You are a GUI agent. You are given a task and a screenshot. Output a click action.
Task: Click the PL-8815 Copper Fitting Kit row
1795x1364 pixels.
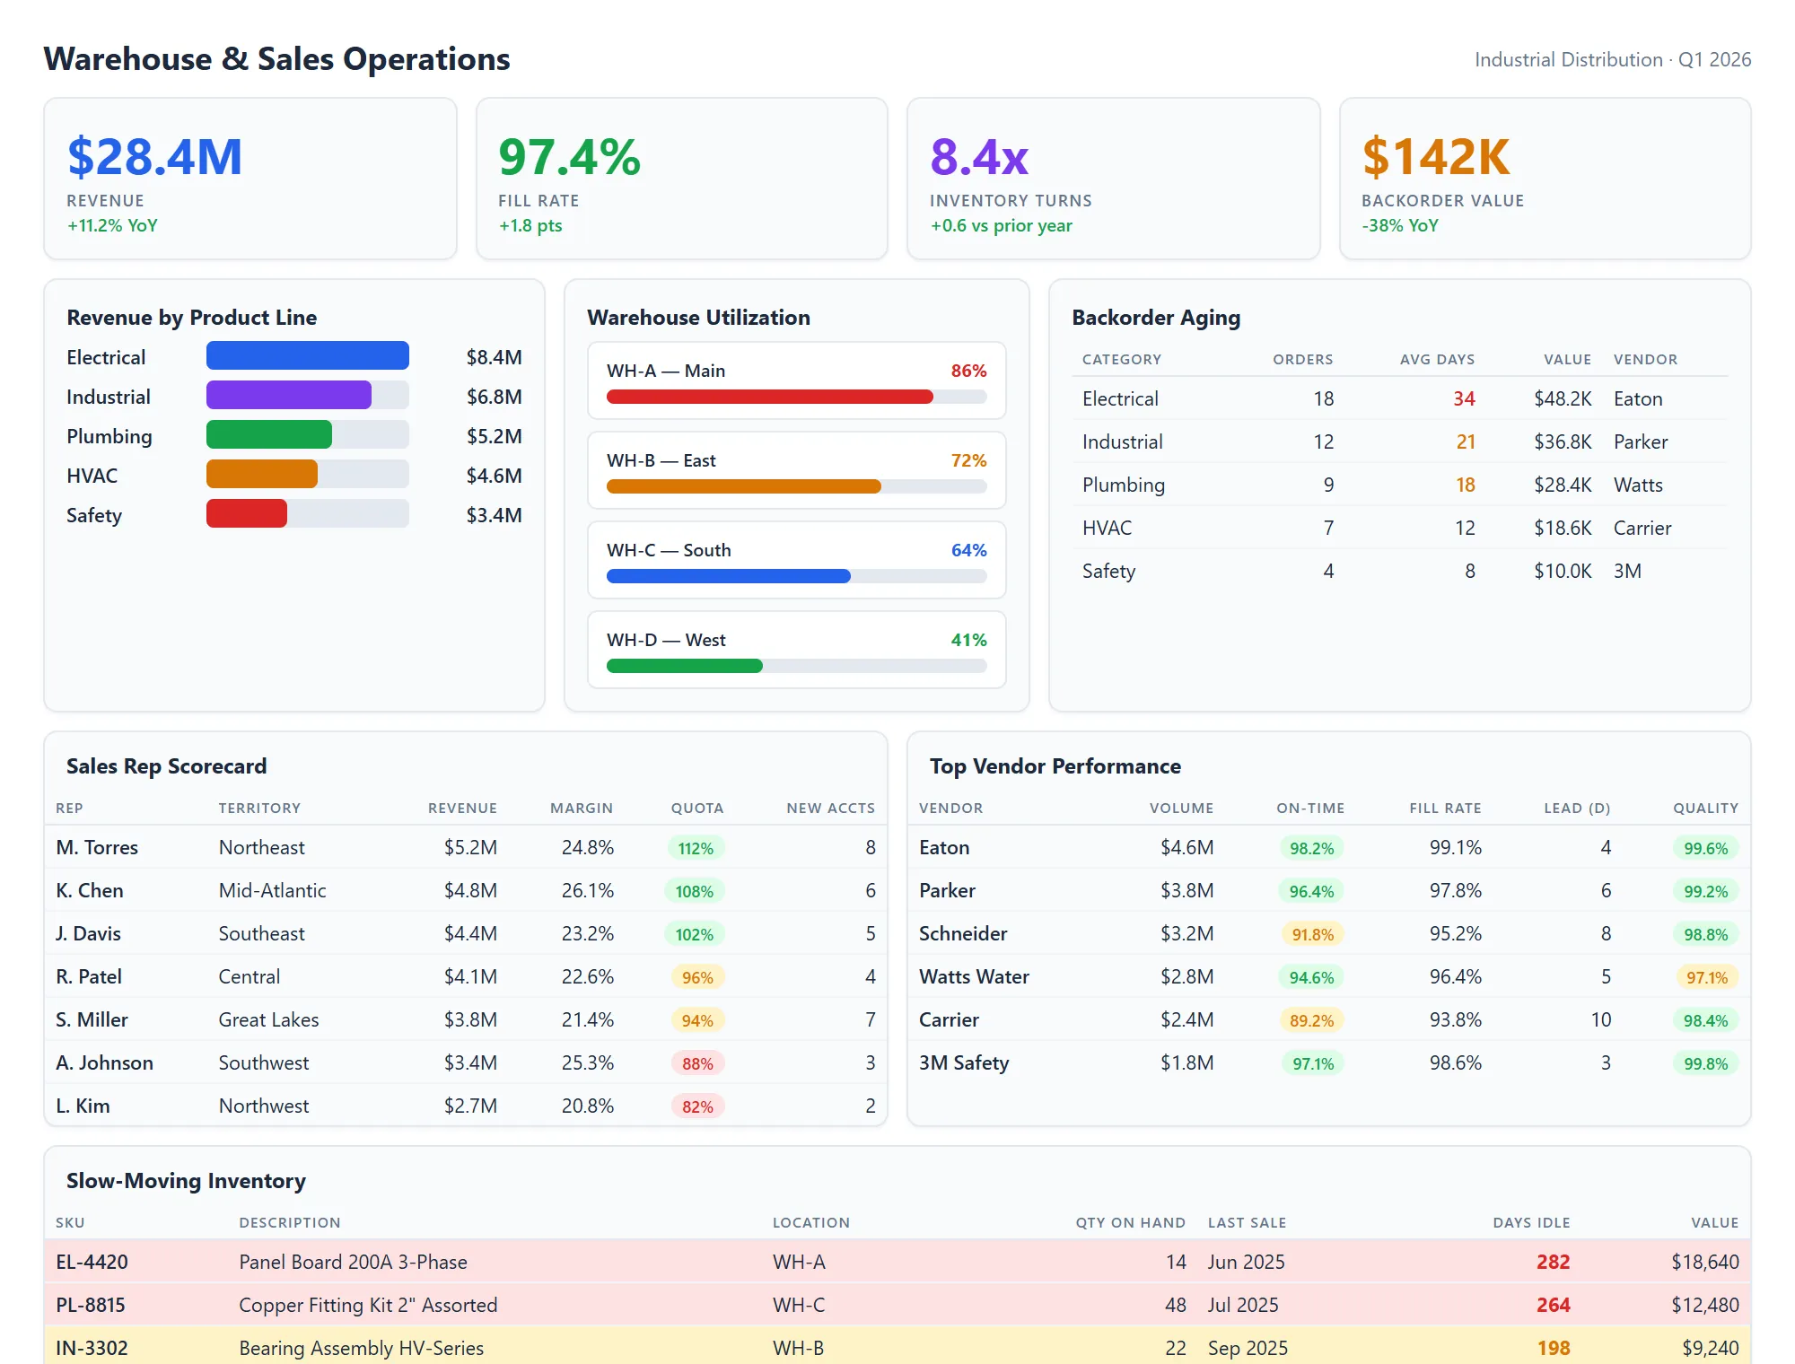pos(368,1305)
